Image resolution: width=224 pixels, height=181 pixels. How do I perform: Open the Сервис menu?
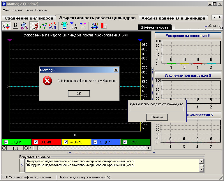click(18, 10)
